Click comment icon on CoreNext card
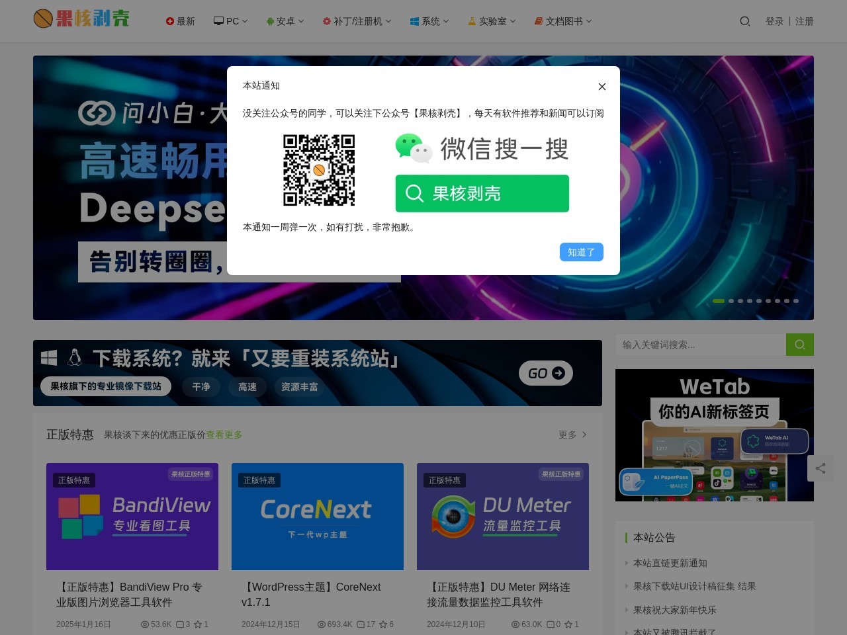Viewport: 847px width, 635px height. point(361,624)
